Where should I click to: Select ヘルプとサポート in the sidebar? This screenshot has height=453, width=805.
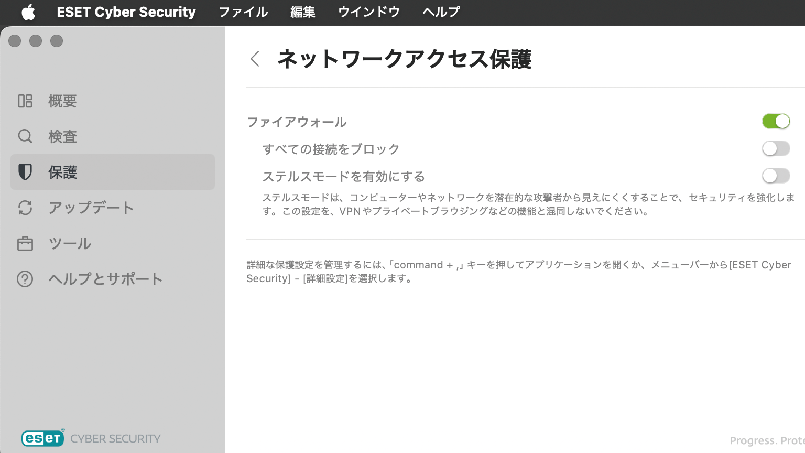click(x=113, y=279)
